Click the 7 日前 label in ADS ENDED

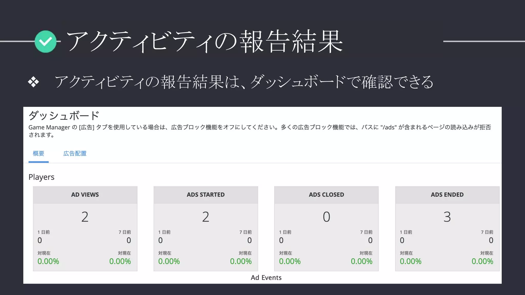point(487,232)
